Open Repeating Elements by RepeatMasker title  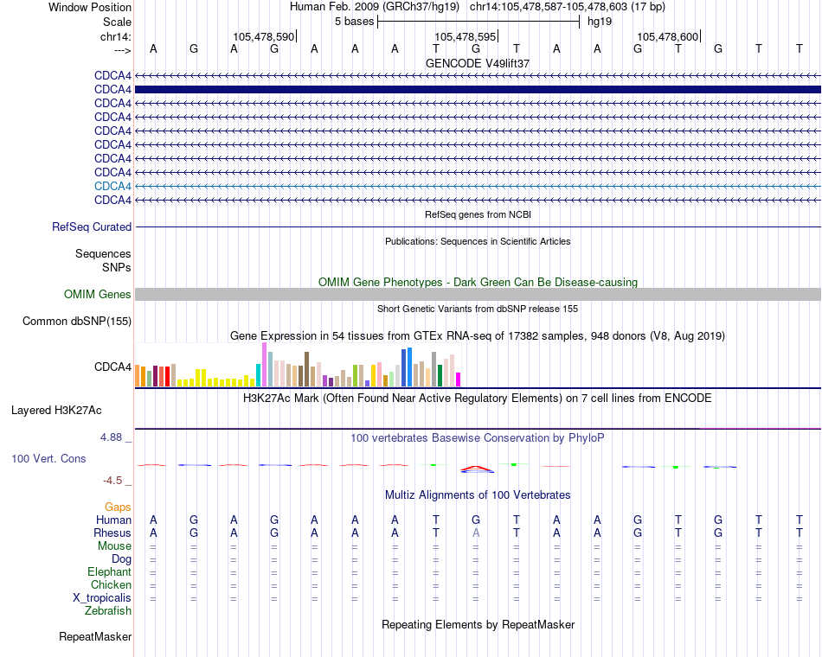tap(478, 624)
